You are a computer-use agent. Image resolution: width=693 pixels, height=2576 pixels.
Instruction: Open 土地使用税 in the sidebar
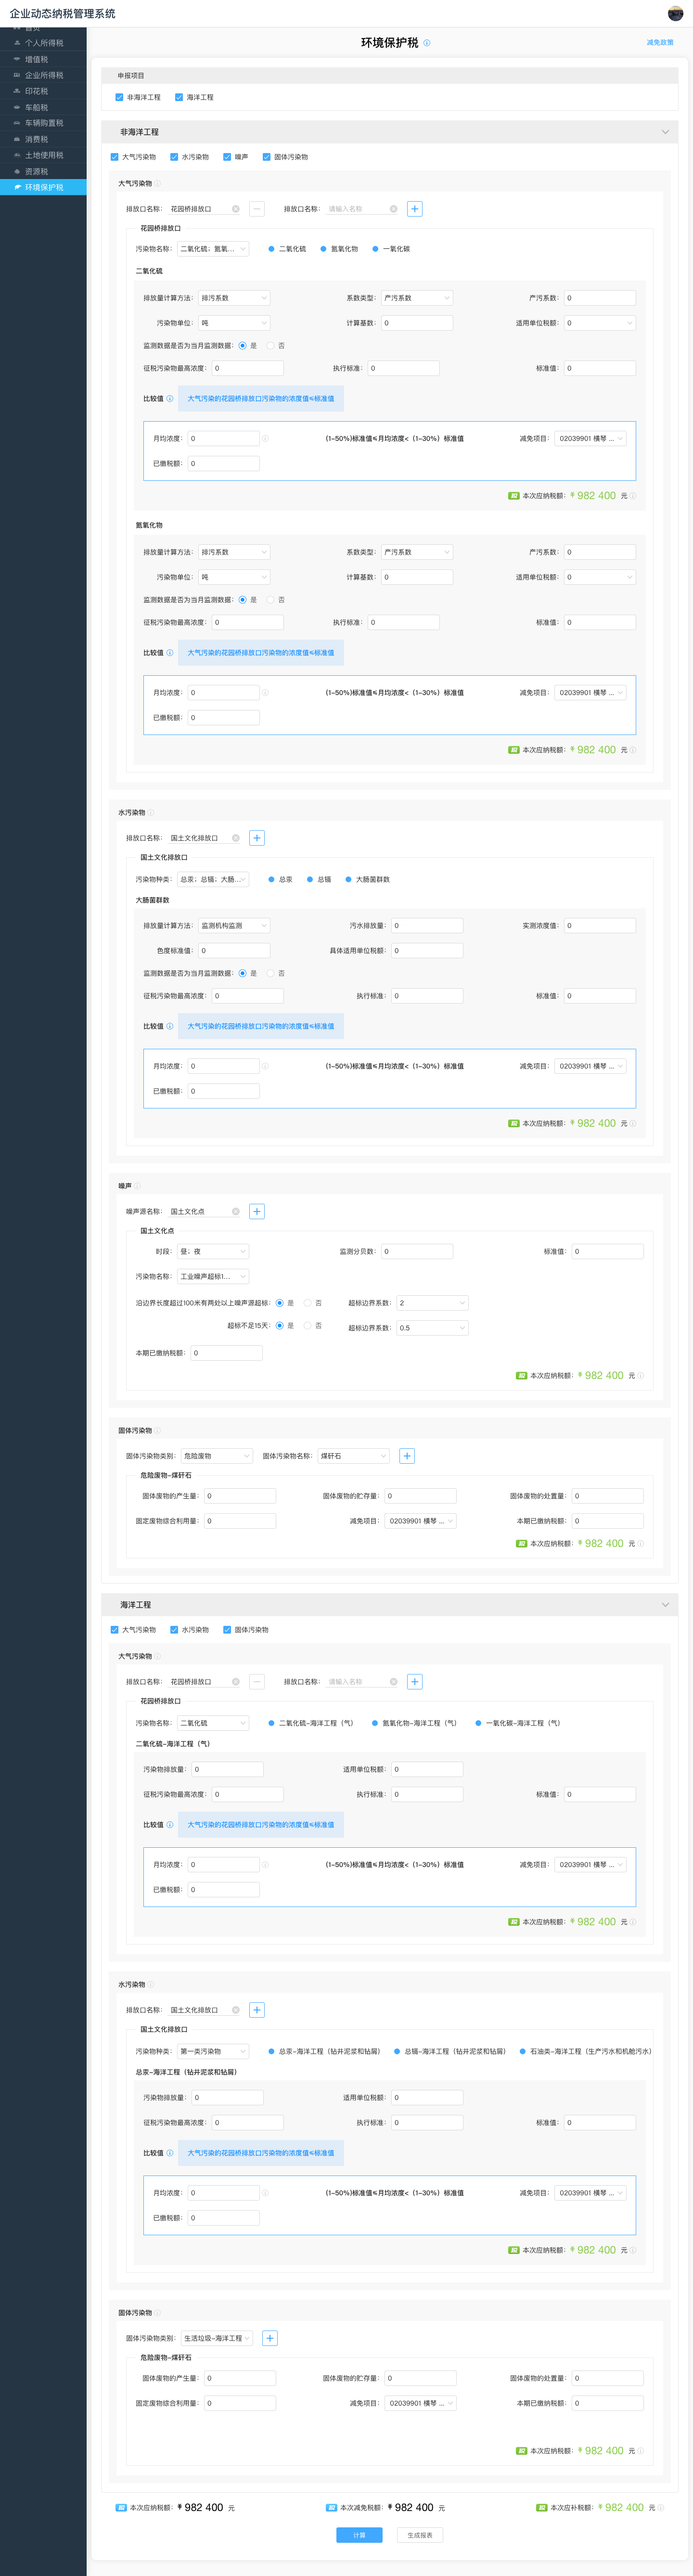point(43,155)
